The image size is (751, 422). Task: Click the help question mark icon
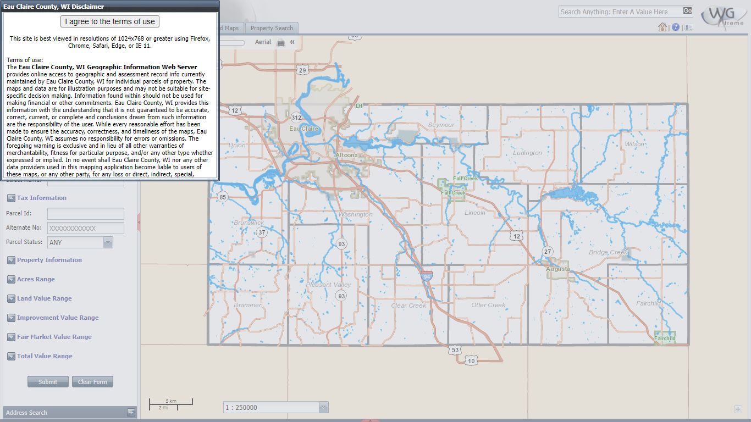pos(675,27)
